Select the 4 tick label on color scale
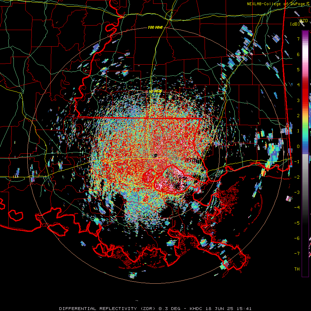This screenshot has height=311, width=311. (x=298, y=85)
